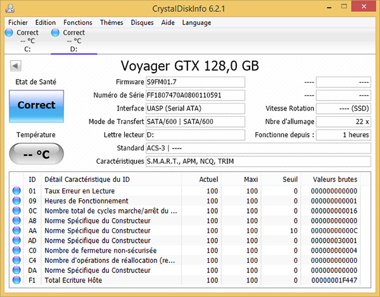
Task: Click status orb for ID AA row
Action: pyautogui.click(x=16, y=231)
